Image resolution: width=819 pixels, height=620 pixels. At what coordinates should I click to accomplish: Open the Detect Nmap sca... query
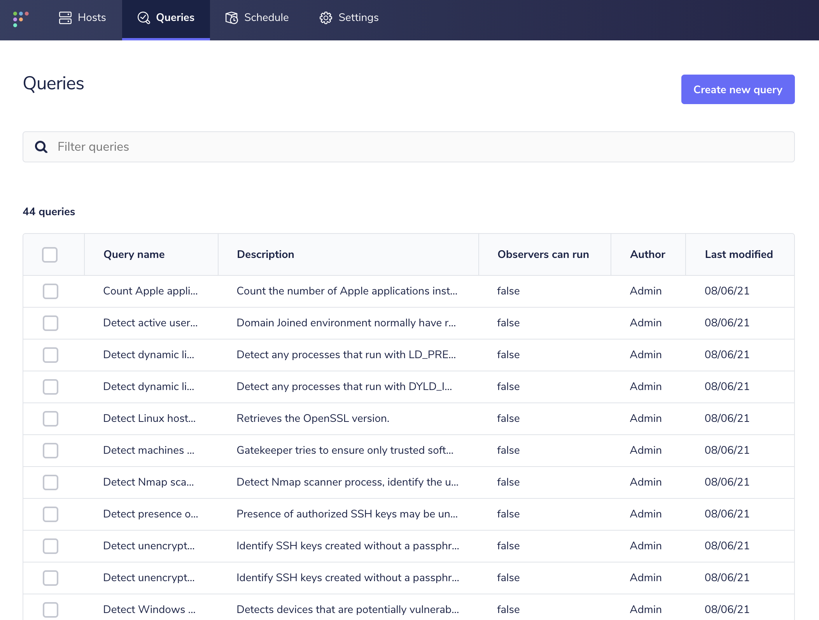(x=149, y=482)
